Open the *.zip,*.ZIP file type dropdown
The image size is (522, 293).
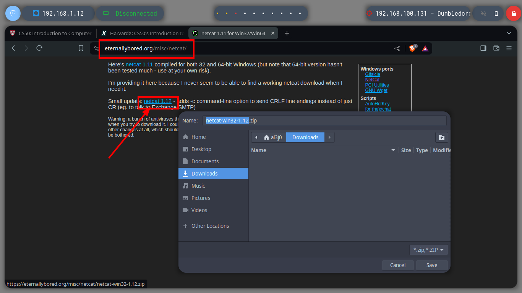pos(428,250)
